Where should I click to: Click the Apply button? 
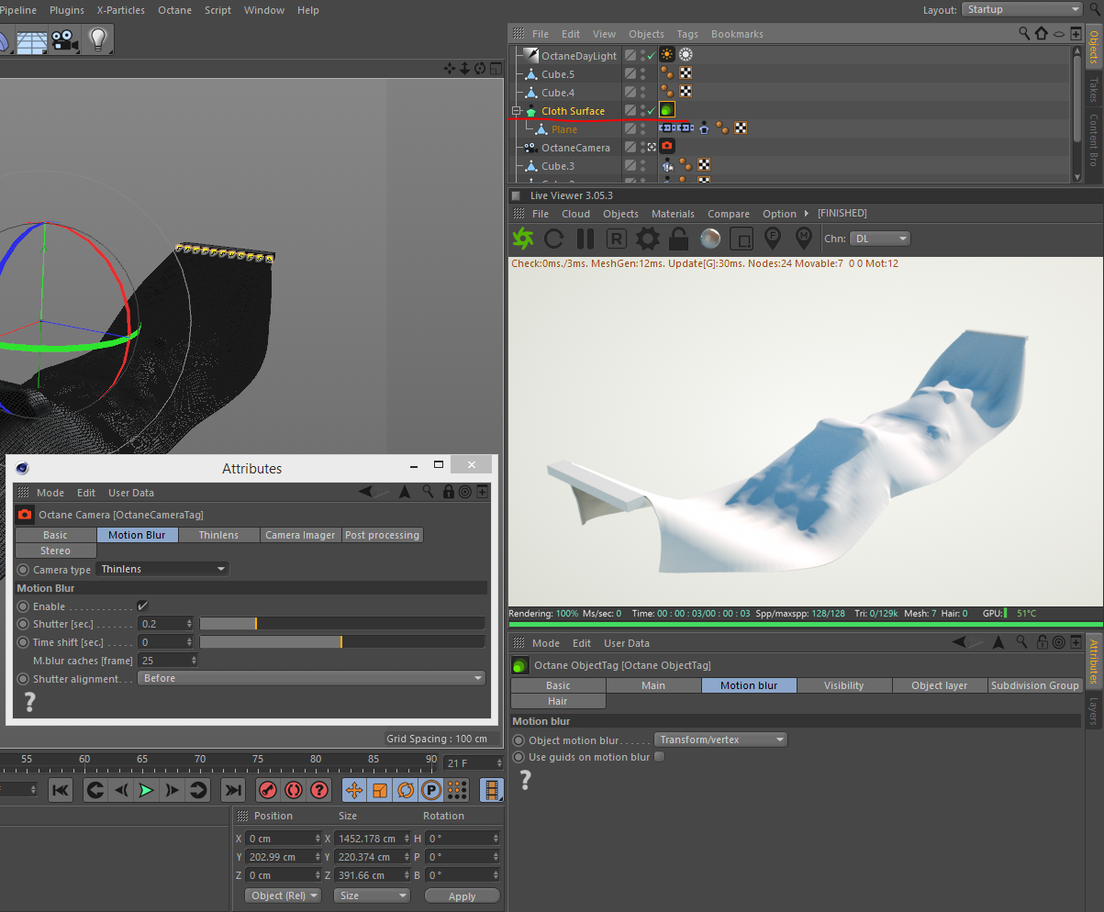tap(462, 896)
